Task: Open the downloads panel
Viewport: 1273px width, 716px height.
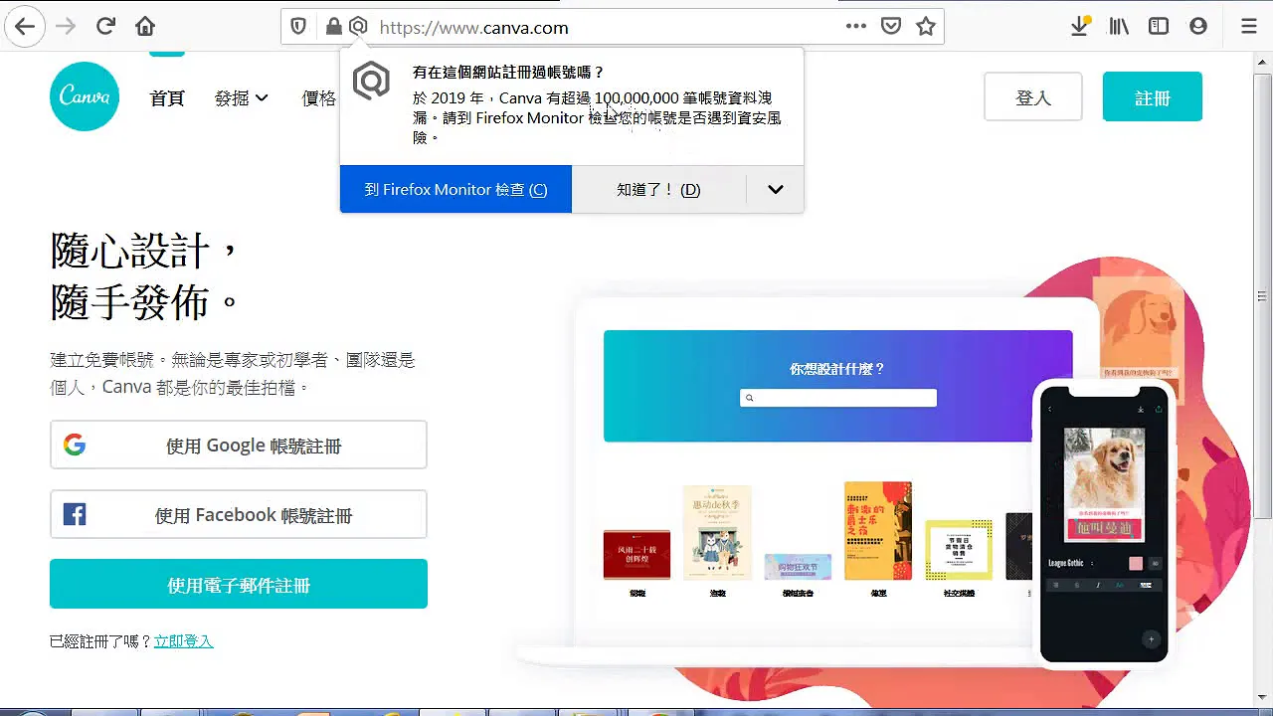Action: (1080, 27)
